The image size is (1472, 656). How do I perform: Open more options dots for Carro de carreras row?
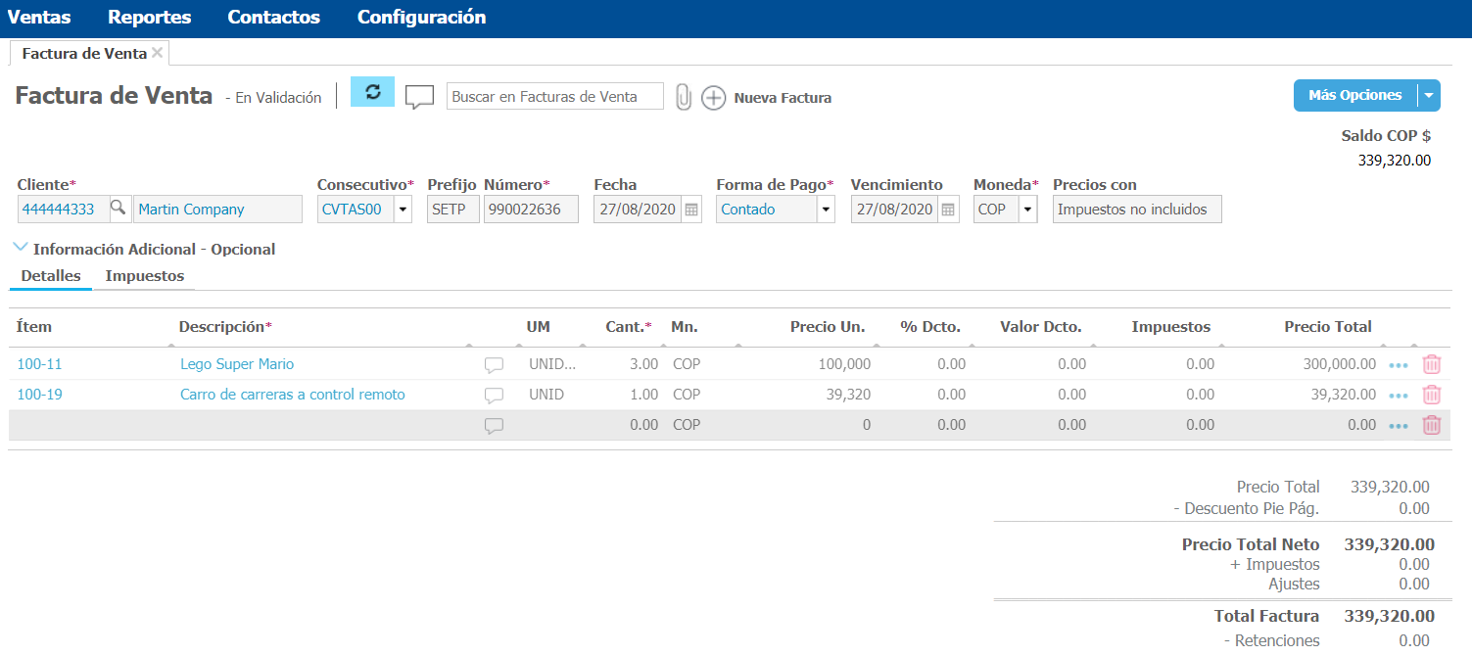[x=1398, y=396]
